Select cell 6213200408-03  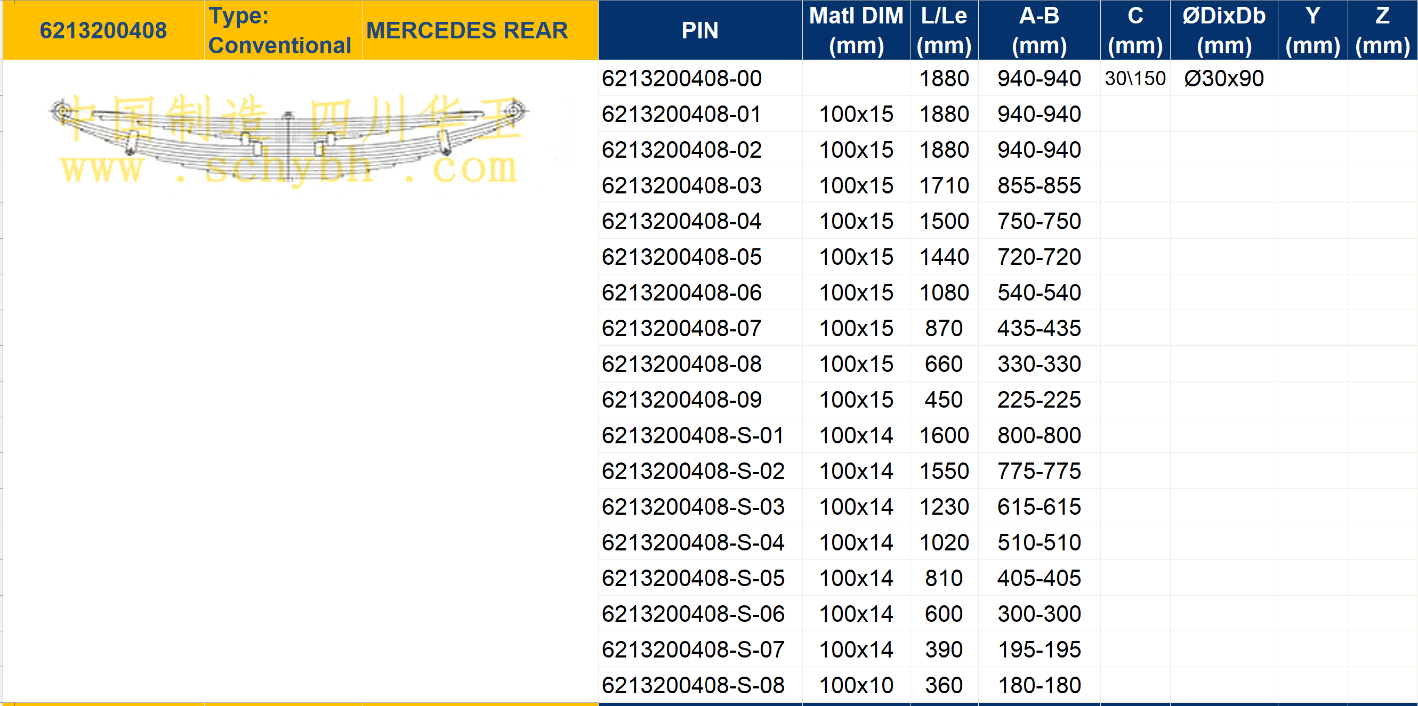tap(700, 185)
